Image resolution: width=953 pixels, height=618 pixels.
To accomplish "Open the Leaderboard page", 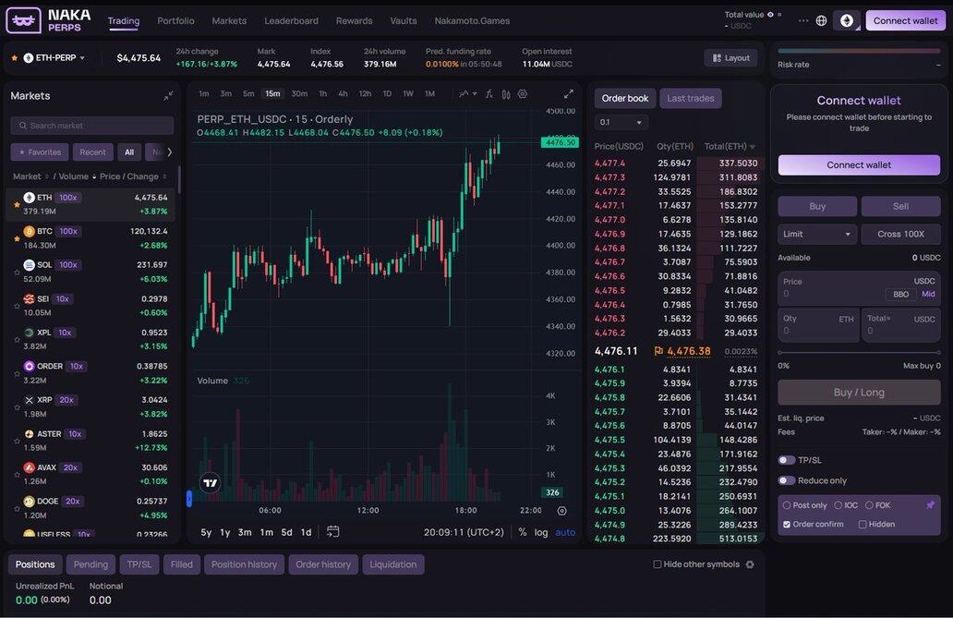I will tap(291, 20).
